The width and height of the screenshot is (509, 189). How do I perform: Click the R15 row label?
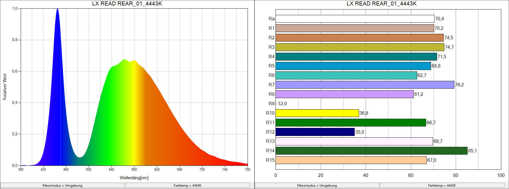point(270,160)
